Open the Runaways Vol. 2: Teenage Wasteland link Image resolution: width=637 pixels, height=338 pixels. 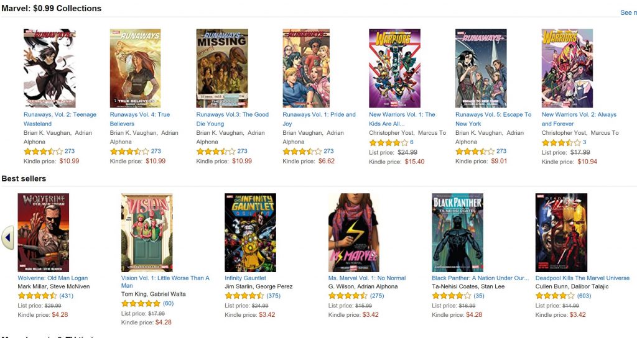pos(60,119)
